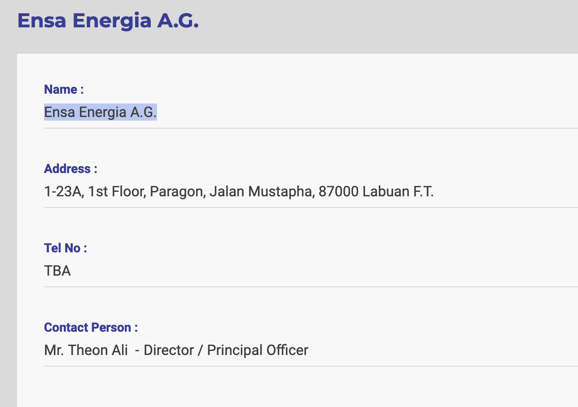This screenshot has height=407, width=578.
Task: Click the Address : field label
Action: [x=70, y=169]
